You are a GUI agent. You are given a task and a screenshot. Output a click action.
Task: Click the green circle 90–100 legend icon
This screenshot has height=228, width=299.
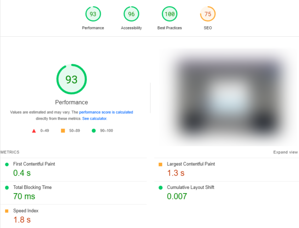94,131
